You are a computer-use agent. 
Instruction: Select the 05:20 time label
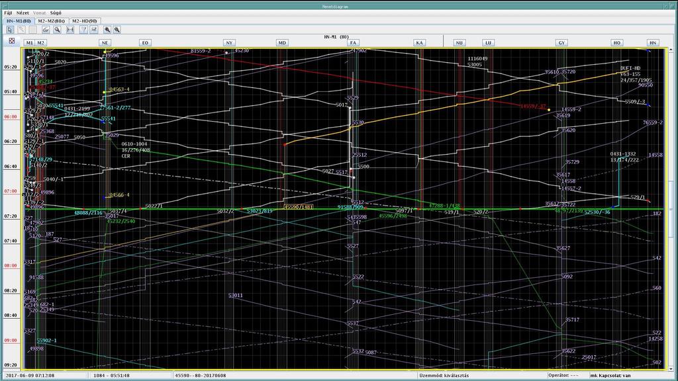tap(11, 67)
